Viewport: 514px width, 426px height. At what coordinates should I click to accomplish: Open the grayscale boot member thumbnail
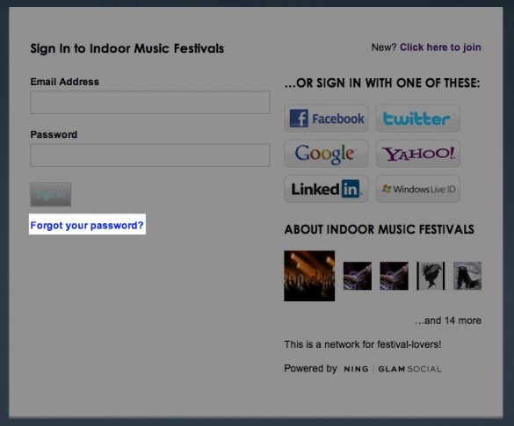pyautogui.click(x=467, y=276)
